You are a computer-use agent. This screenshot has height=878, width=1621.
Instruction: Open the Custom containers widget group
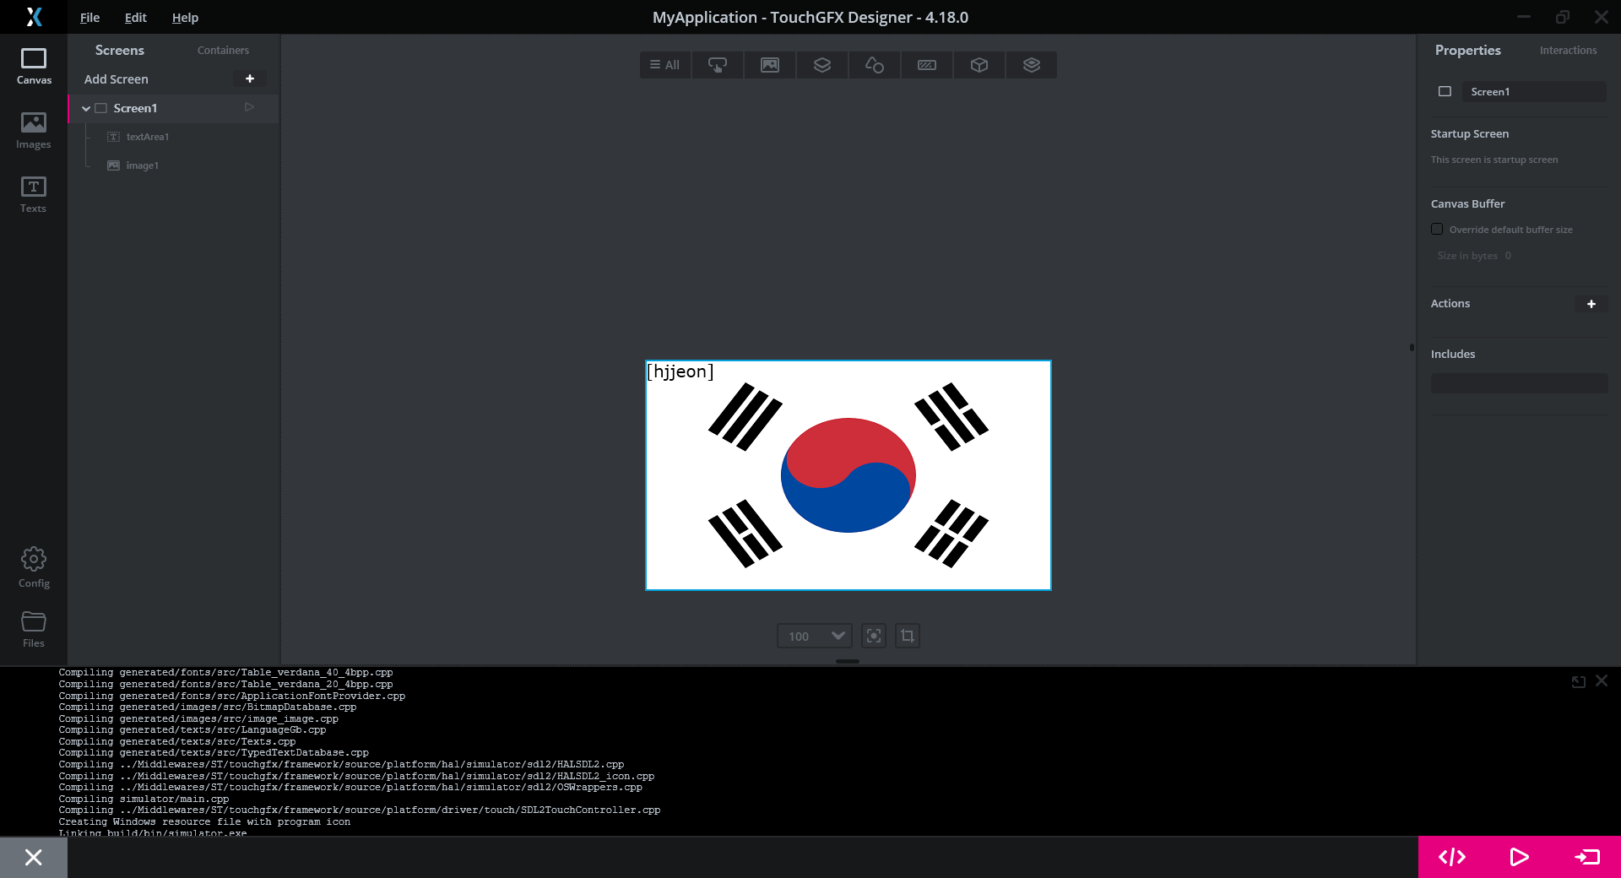pos(1032,65)
